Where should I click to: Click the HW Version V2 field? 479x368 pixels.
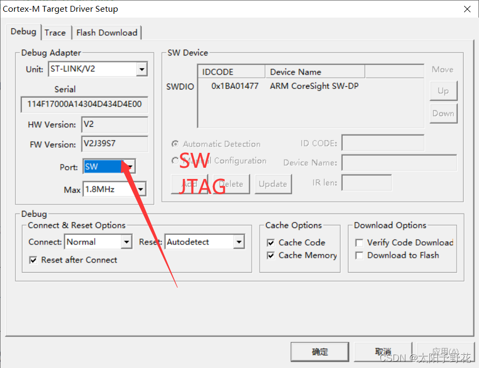click(x=114, y=125)
